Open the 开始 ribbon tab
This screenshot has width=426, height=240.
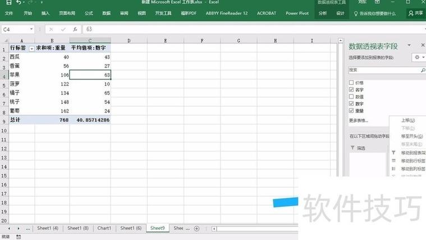28,13
